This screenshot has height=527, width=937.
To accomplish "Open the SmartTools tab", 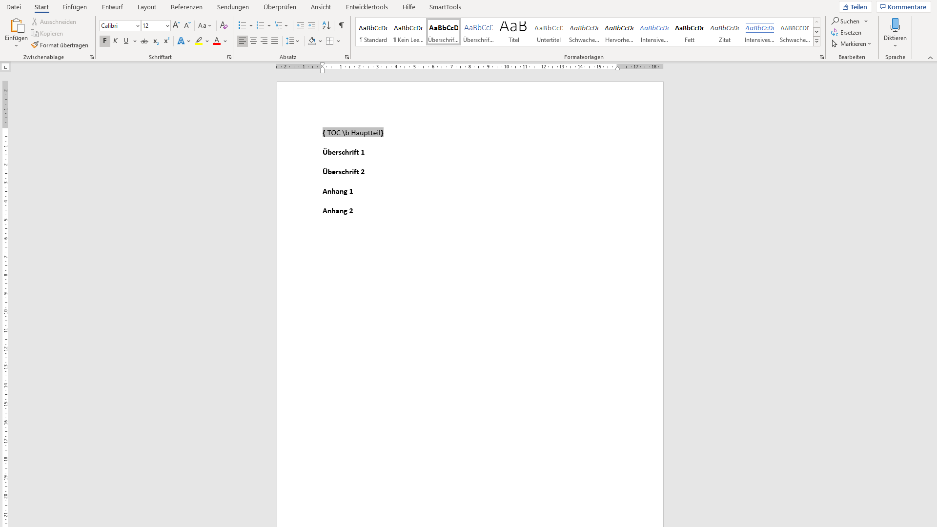I will click(445, 7).
